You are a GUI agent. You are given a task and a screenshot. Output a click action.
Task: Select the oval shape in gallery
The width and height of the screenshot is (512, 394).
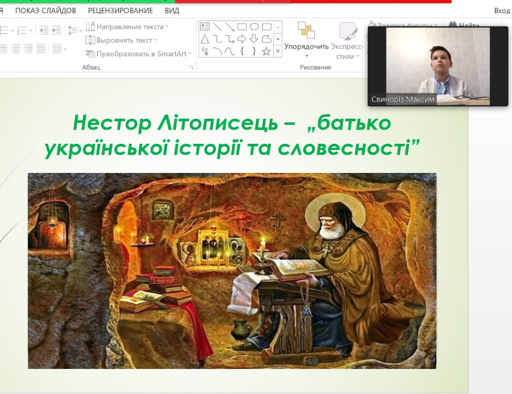click(x=254, y=27)
